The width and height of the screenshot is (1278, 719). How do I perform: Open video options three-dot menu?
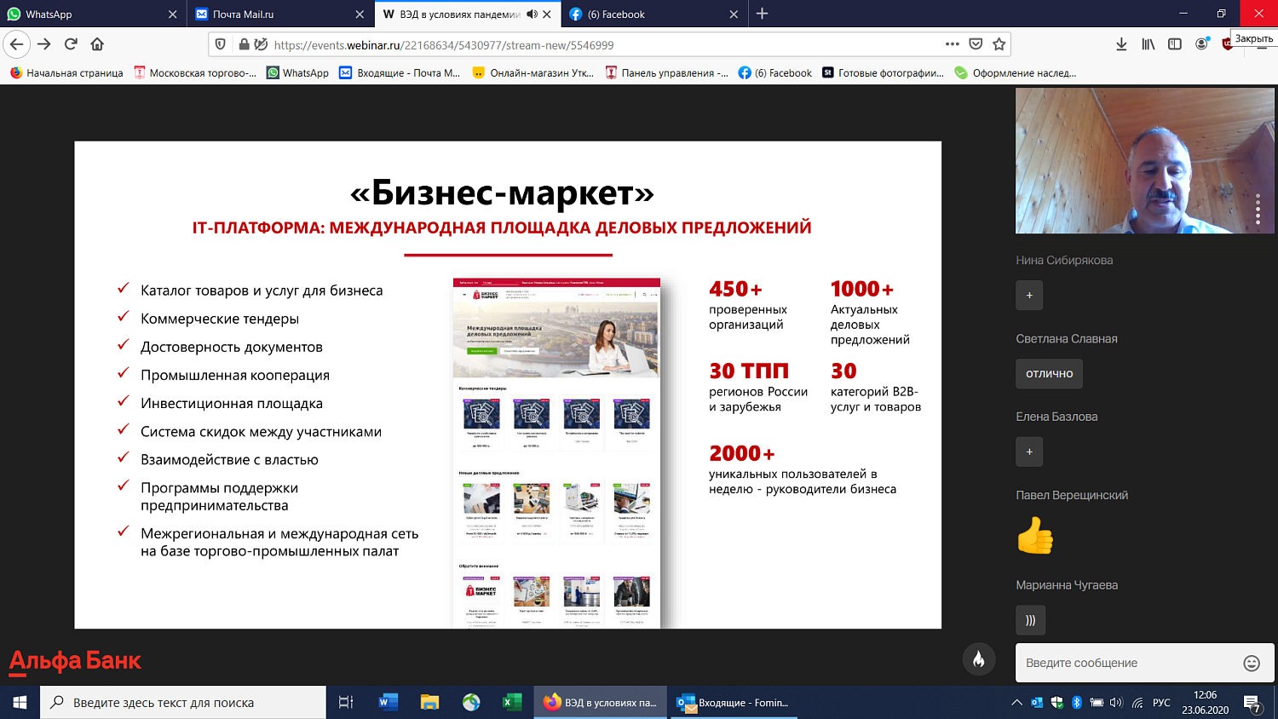(x=1258, y=208)
